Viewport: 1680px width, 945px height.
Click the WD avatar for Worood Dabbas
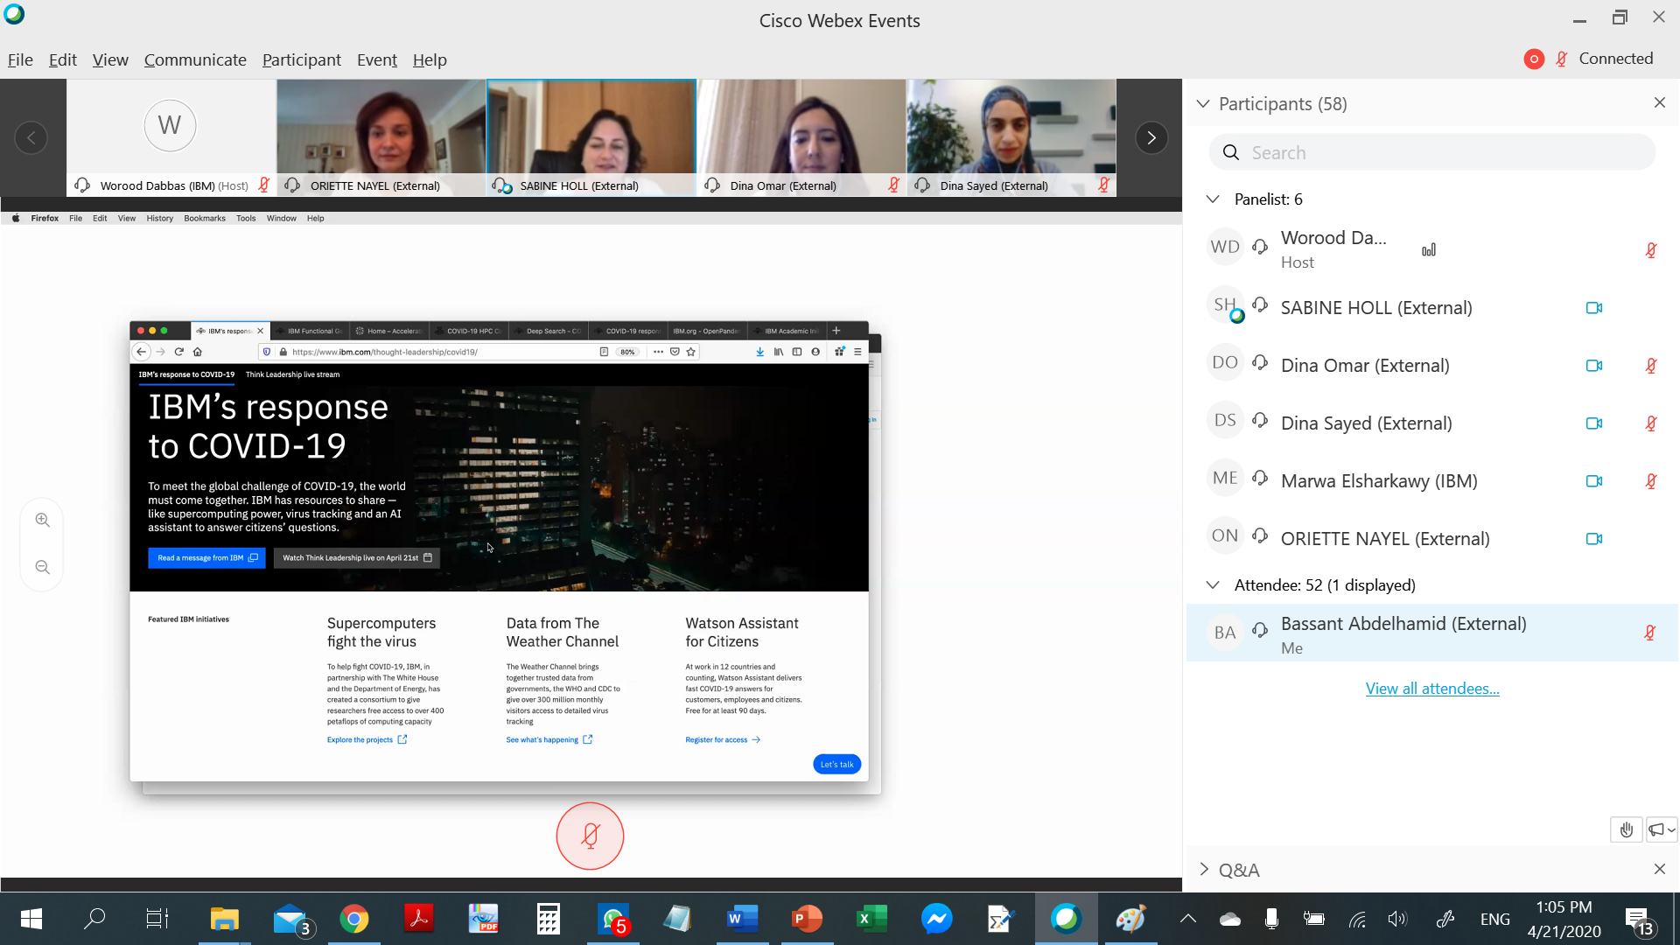tap(1225, 247)
